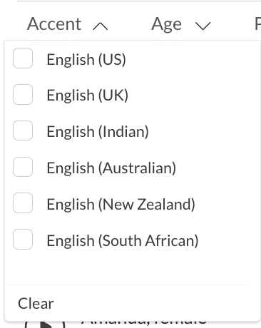
Task: Expand the Age filter chevron arrow
Action: [203, 26]
